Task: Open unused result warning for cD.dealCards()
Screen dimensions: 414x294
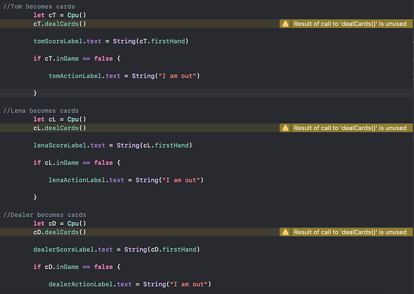Action: [350, 232]
